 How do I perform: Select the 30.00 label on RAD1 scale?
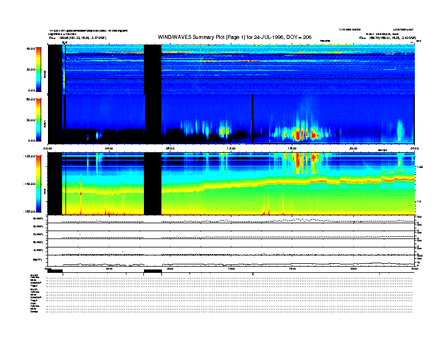(x=30, y=120)
